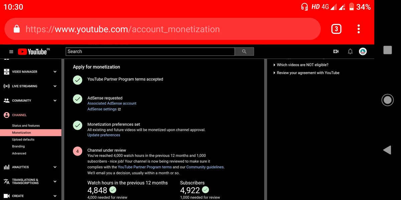The image size is (401, 200).
Task: Open the YouTube hamburger guide menu
Action: (x=11, y=52)
